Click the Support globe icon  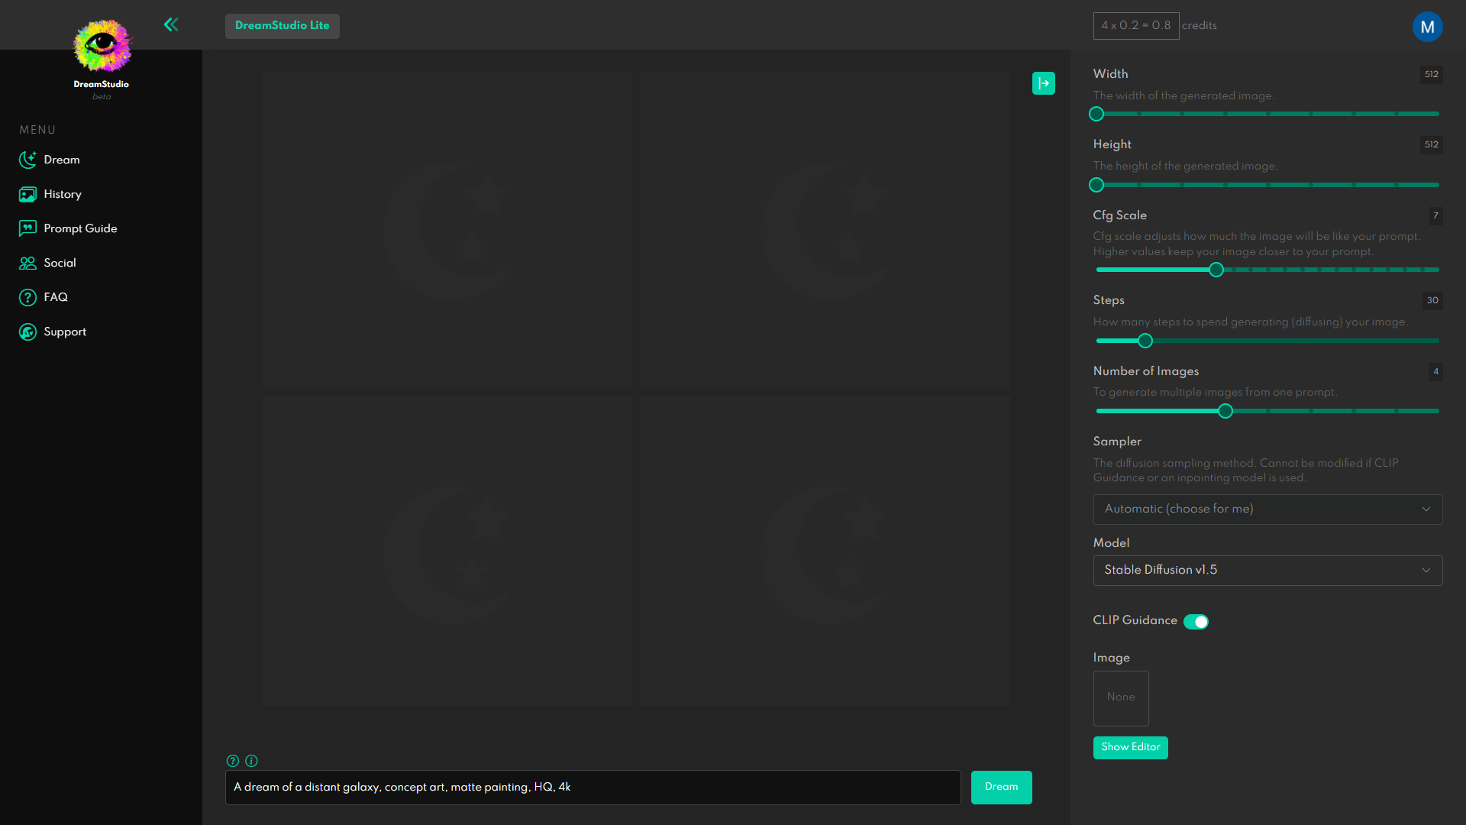coord(27,332)
